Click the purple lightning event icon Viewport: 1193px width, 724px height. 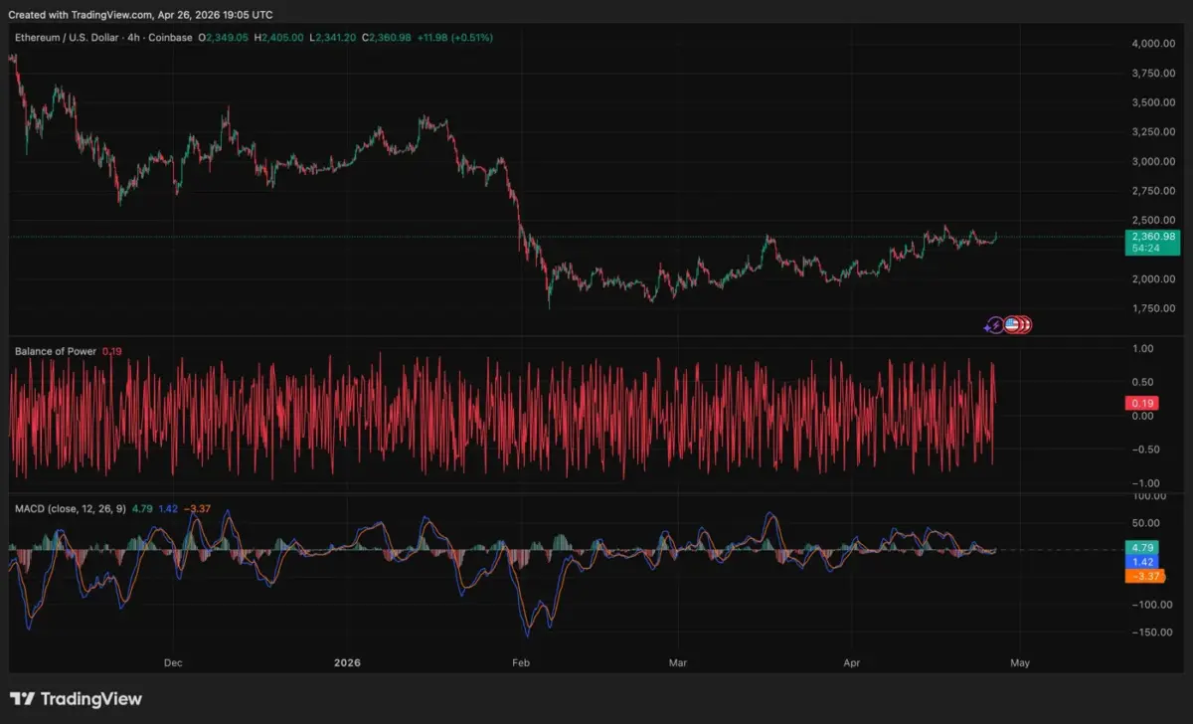click(994, 324)
